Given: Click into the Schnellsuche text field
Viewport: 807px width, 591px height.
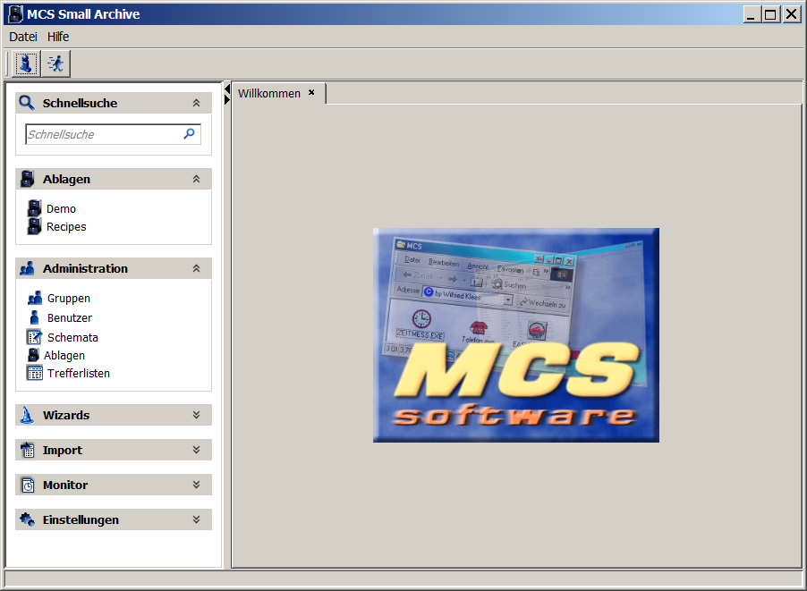Looking at the screenshot, I should pyautogui.click(x=103, y=134).
